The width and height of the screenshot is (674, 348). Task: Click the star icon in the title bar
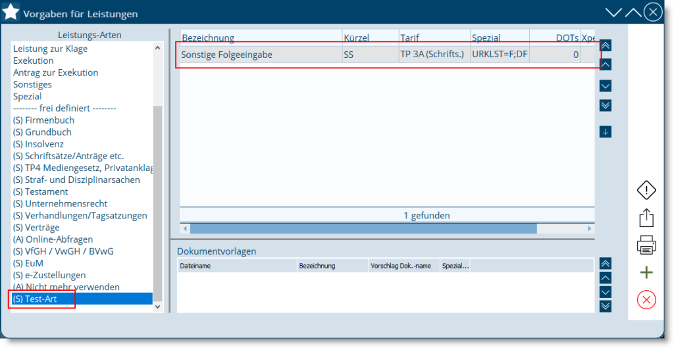pyautogui.click(x=11, y=12)
